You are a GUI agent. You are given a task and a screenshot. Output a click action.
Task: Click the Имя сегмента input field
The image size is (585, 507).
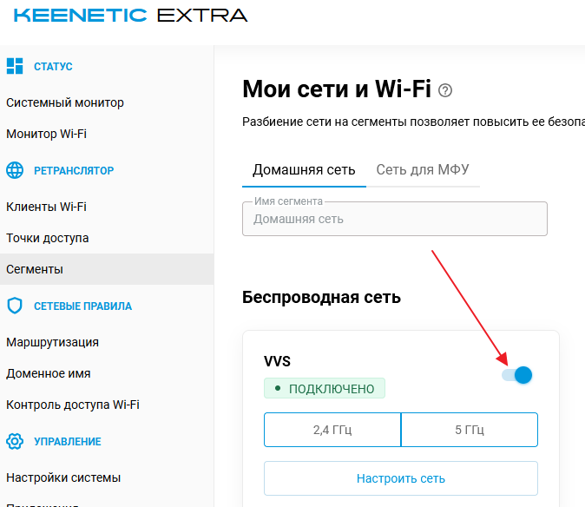[x=395, y=220]
